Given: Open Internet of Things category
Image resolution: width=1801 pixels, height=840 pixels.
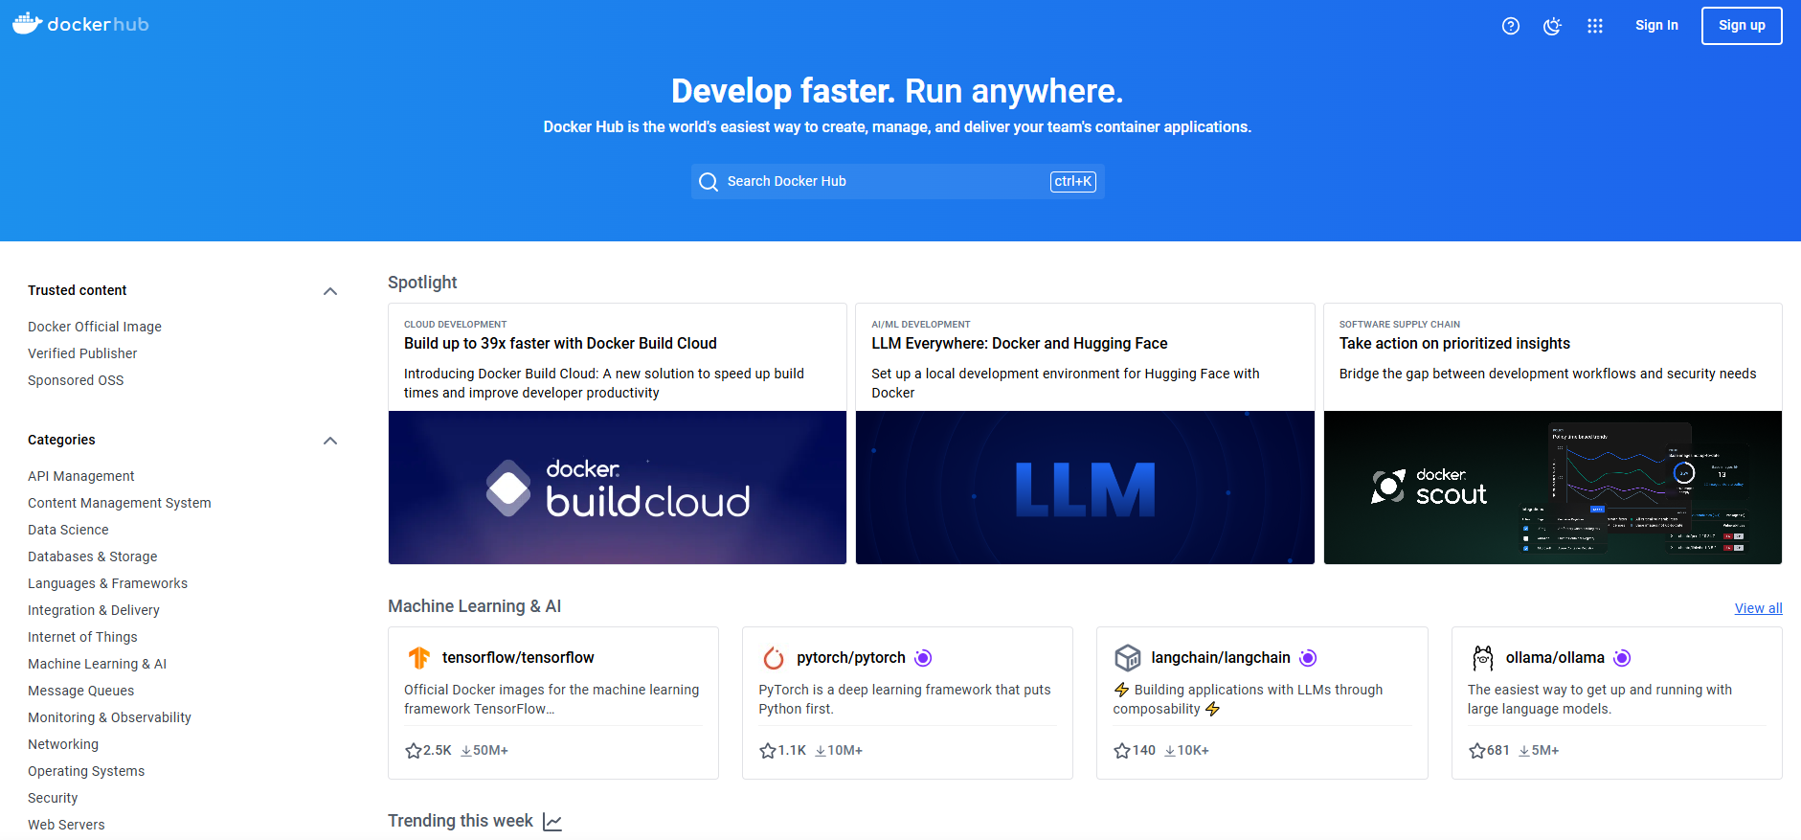Looking at the screenshot, I should click(x=82, y=637).
